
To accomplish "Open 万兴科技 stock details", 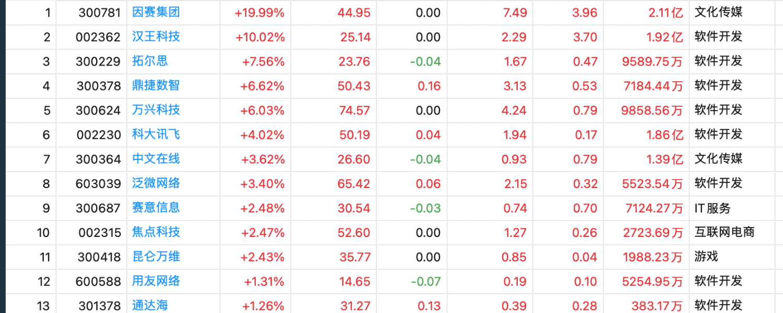I will 156,110.
